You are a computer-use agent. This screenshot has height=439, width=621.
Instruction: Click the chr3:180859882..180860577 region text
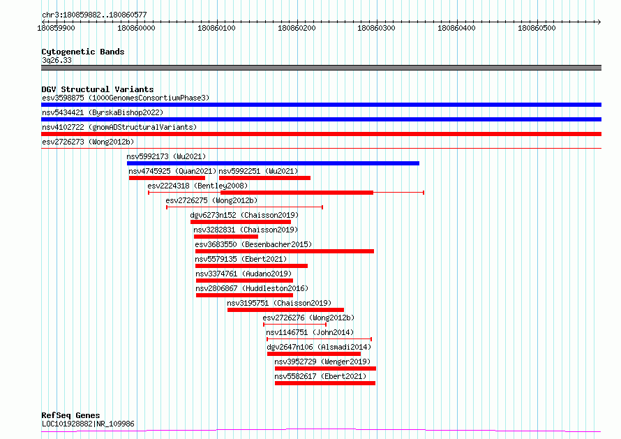point(94,15)
